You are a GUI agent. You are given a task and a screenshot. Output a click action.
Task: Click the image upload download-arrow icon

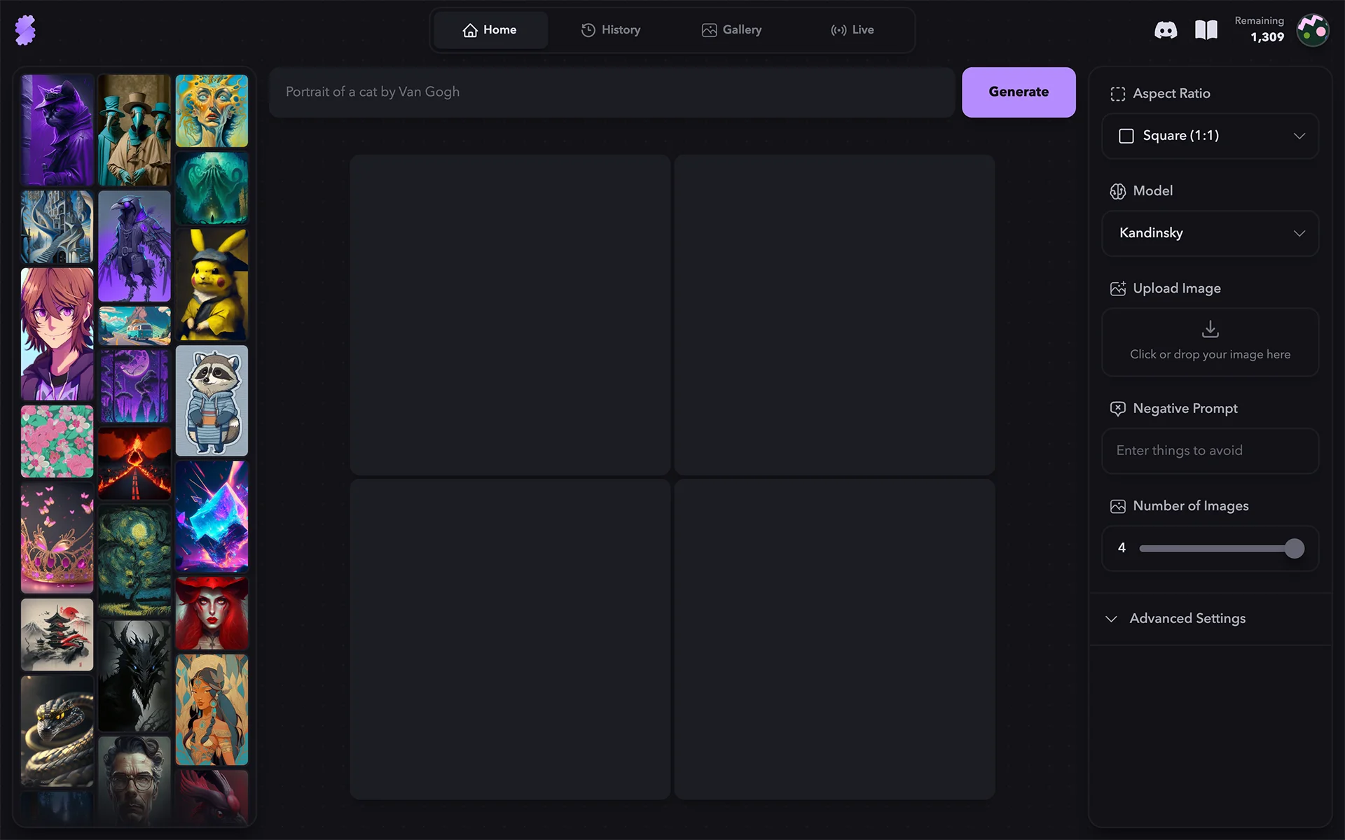(1210, 329)
